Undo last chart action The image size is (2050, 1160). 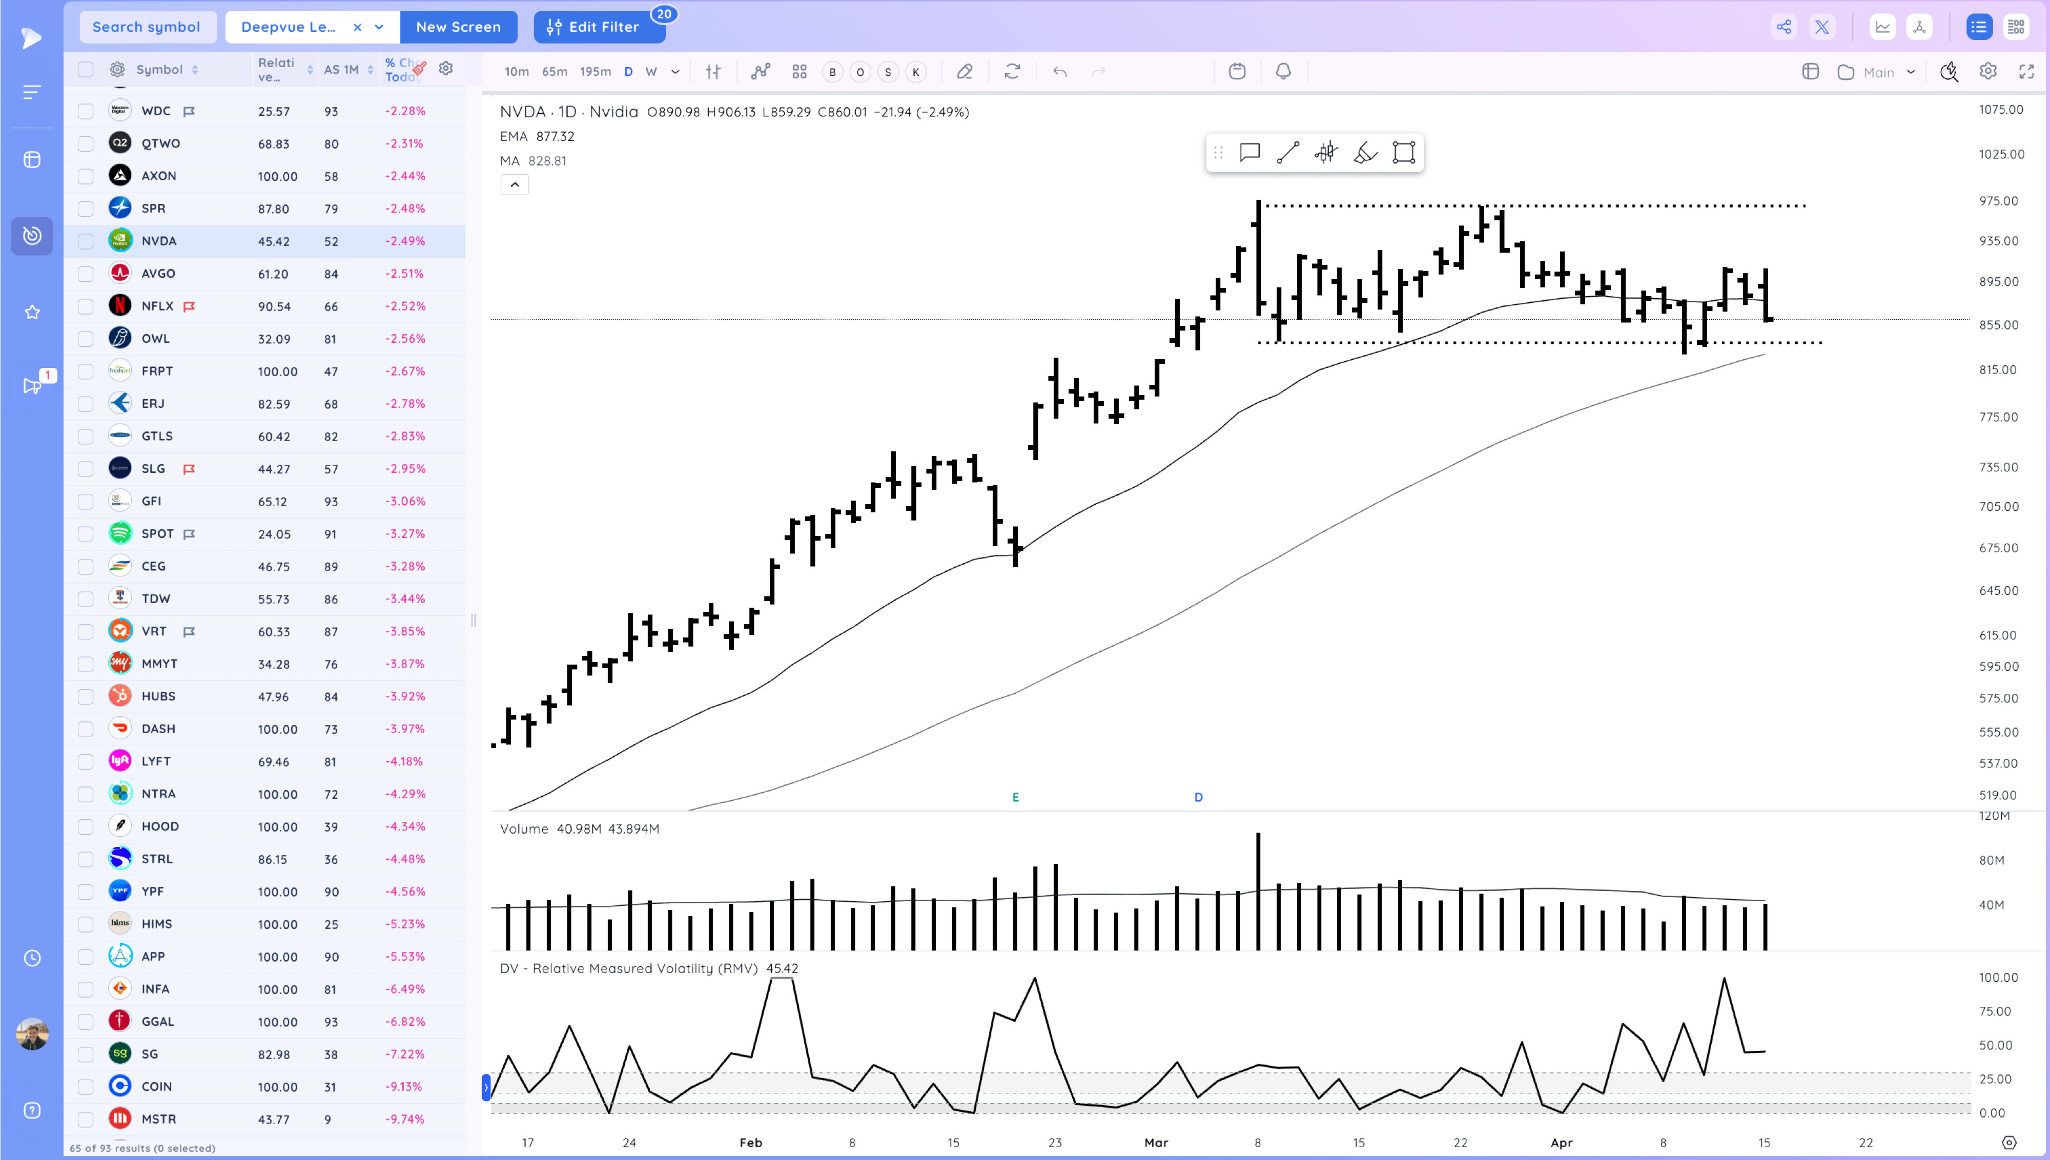(x=1060, y=72)
